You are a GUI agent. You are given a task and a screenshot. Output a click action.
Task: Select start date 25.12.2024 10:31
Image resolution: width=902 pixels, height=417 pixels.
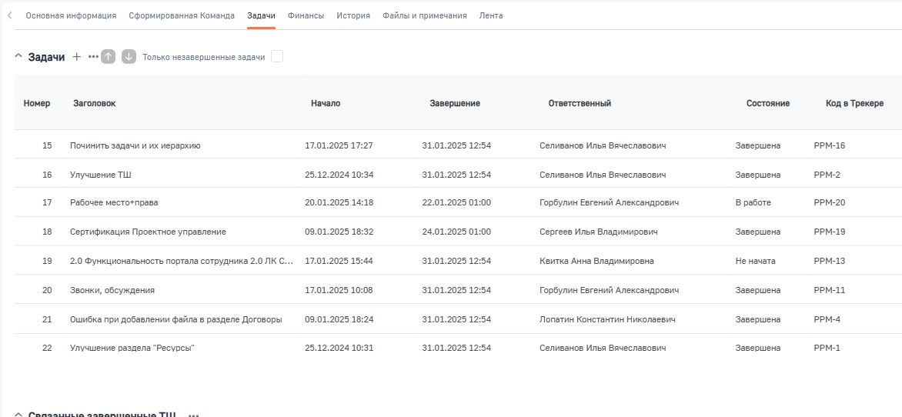coord(339,348)
